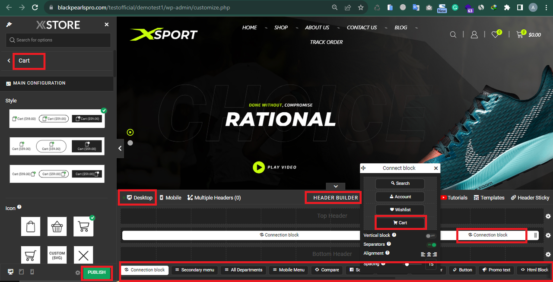Image resolution: width=553 pixels, height=282 pixels.
Task: Go back from the Cart section
Action: [x=9, y=61]
